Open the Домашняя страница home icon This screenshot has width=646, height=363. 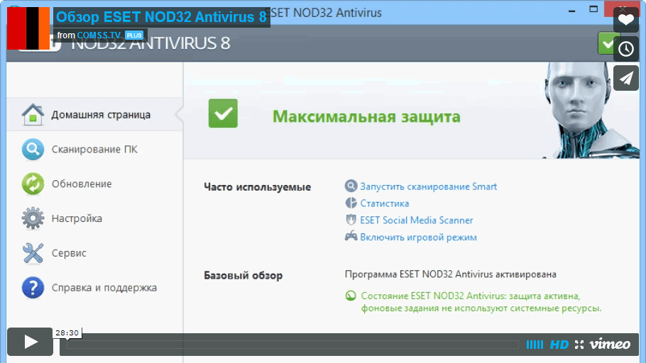click(x=33, y=114)
